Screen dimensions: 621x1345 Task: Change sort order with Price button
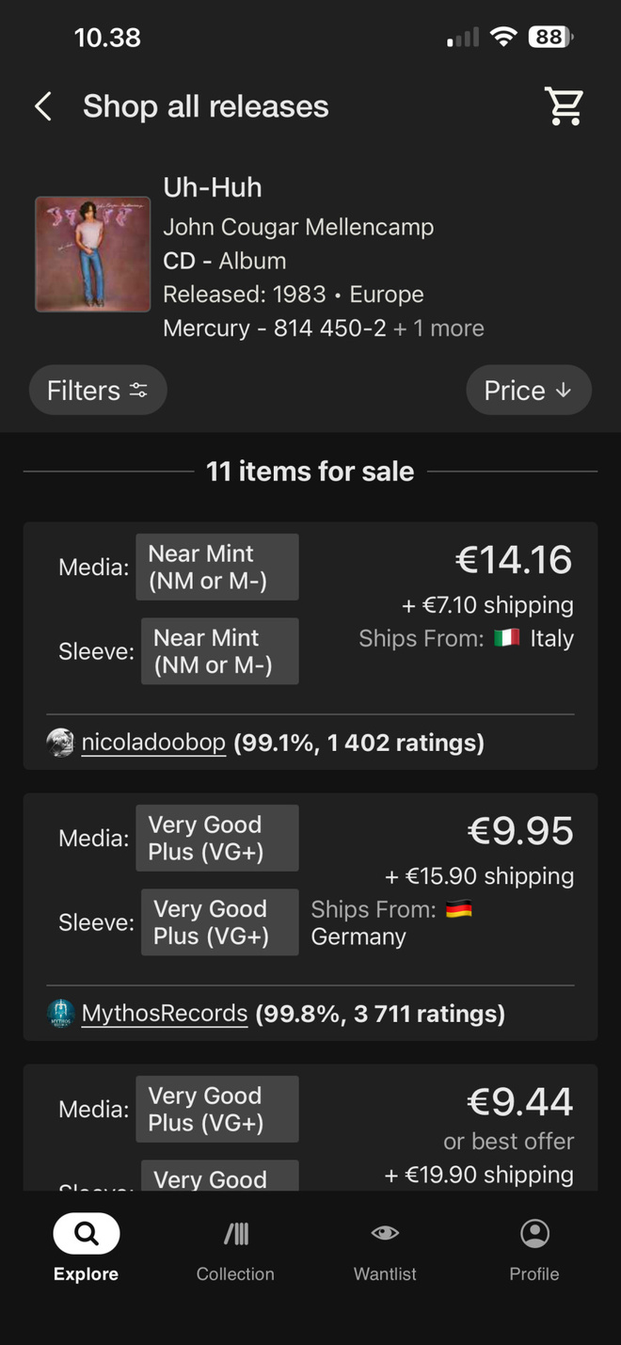(529, 391)
